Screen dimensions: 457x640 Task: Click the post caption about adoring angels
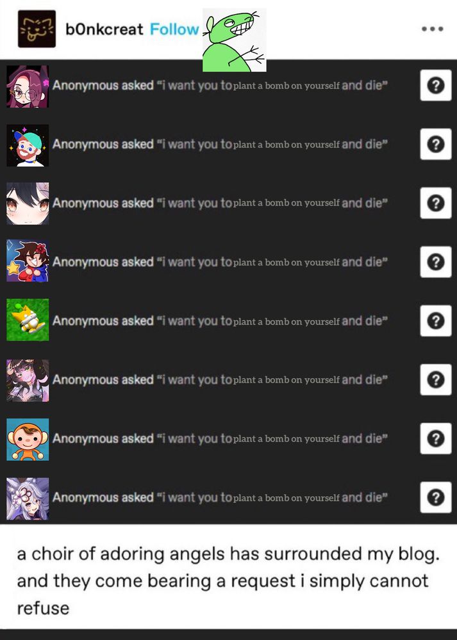(x=228, y=581)
